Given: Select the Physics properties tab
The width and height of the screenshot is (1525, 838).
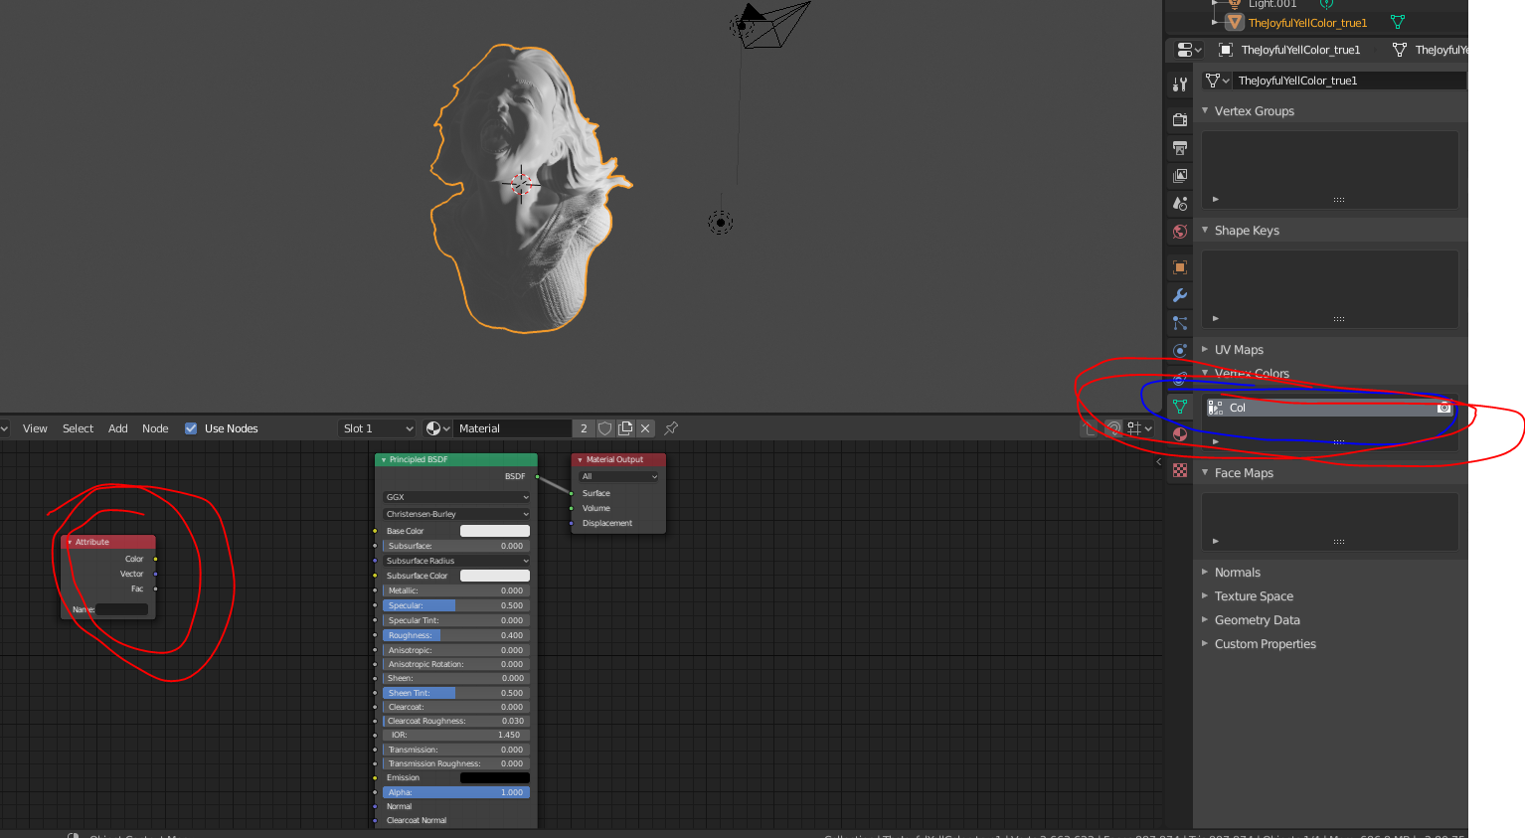Looking at the screenshot, I should pos(1179,350).
